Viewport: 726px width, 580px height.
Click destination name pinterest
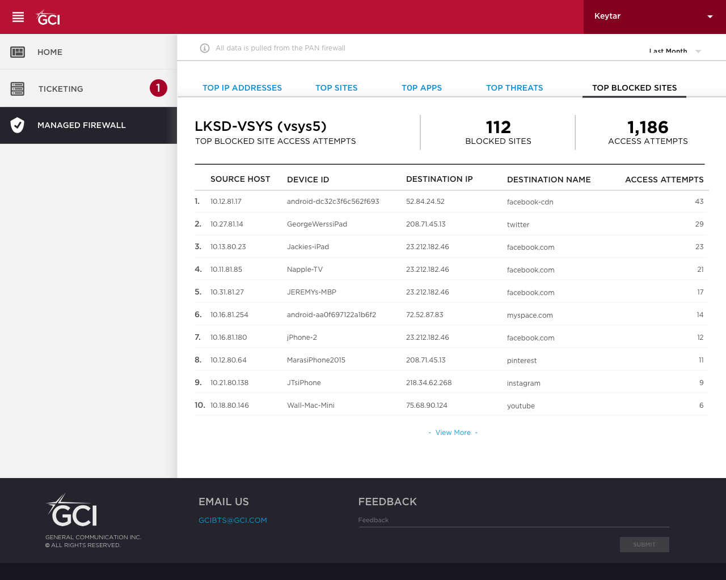point(522,361)
